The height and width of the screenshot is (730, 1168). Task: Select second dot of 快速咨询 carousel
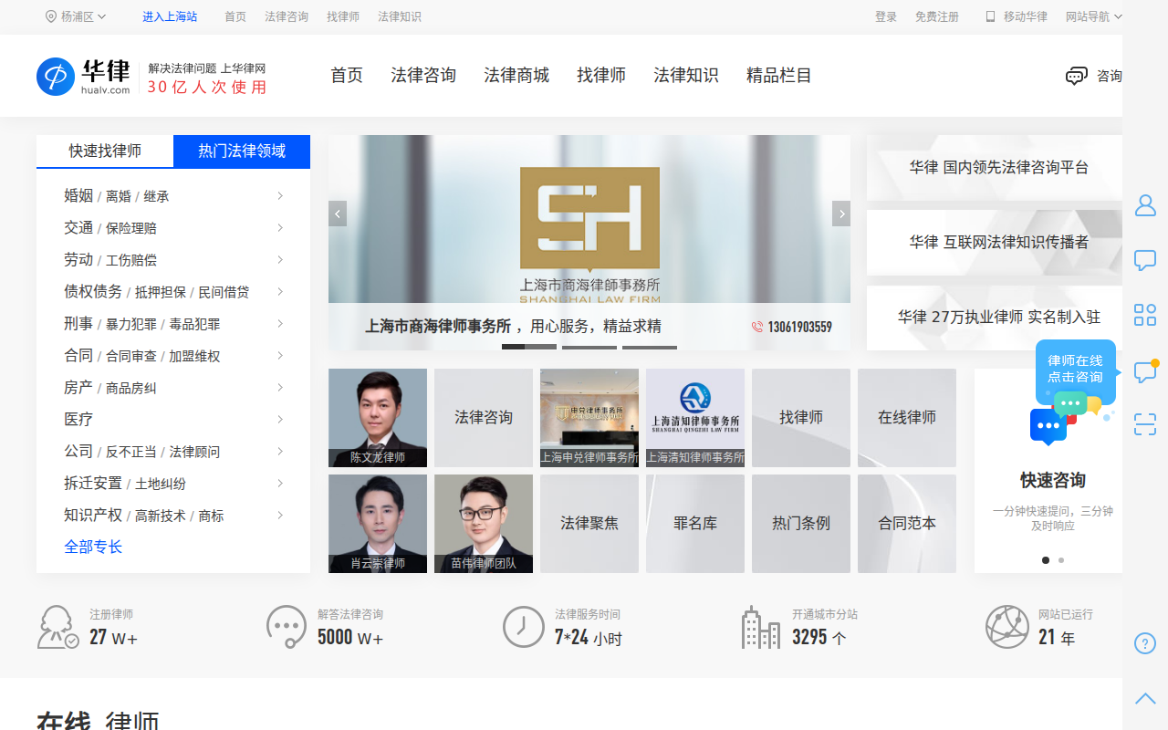point(1061,560)
